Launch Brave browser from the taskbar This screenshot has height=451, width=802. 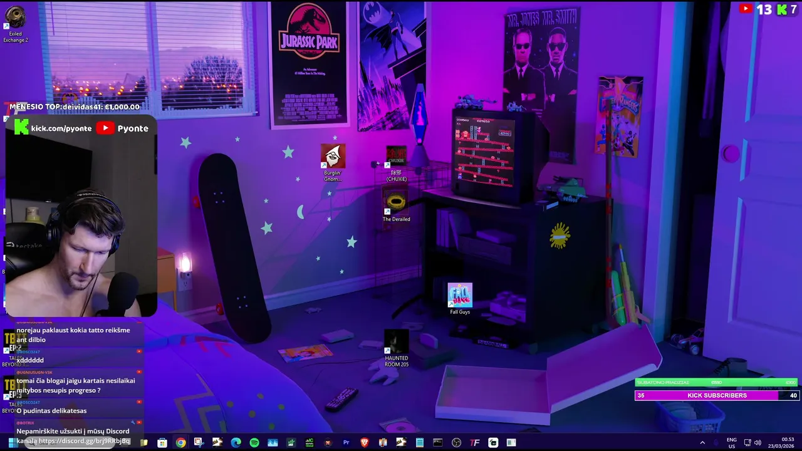(x=364, y=442)
